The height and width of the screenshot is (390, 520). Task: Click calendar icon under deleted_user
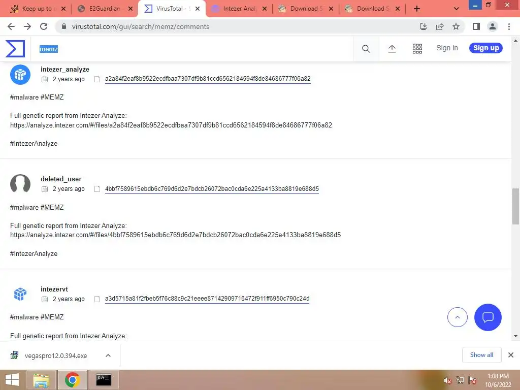pyautogui.click(x=45, y=189)
